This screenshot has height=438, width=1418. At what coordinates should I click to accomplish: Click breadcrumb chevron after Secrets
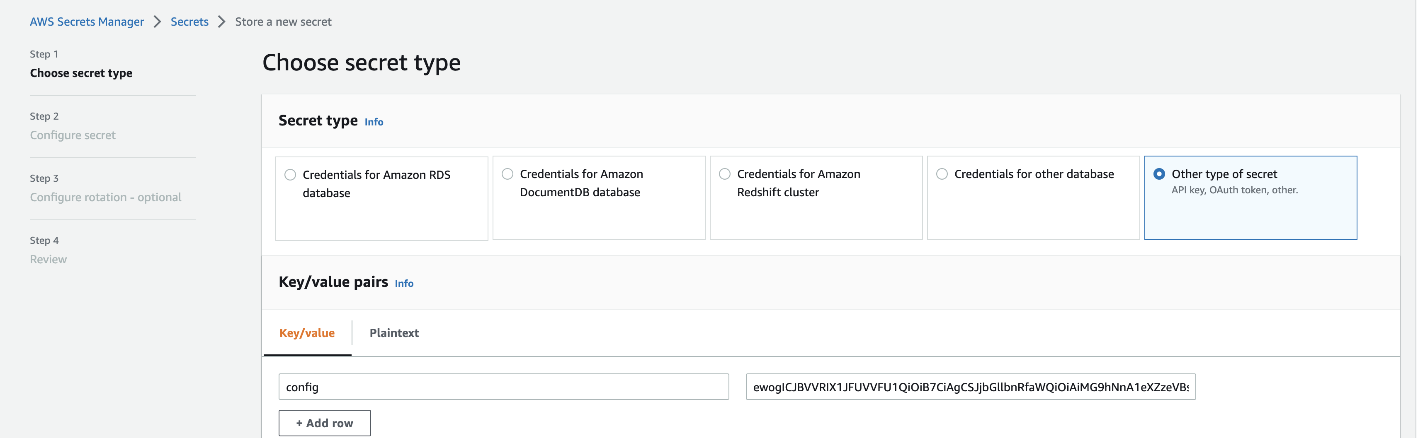[x=222, y=22]
